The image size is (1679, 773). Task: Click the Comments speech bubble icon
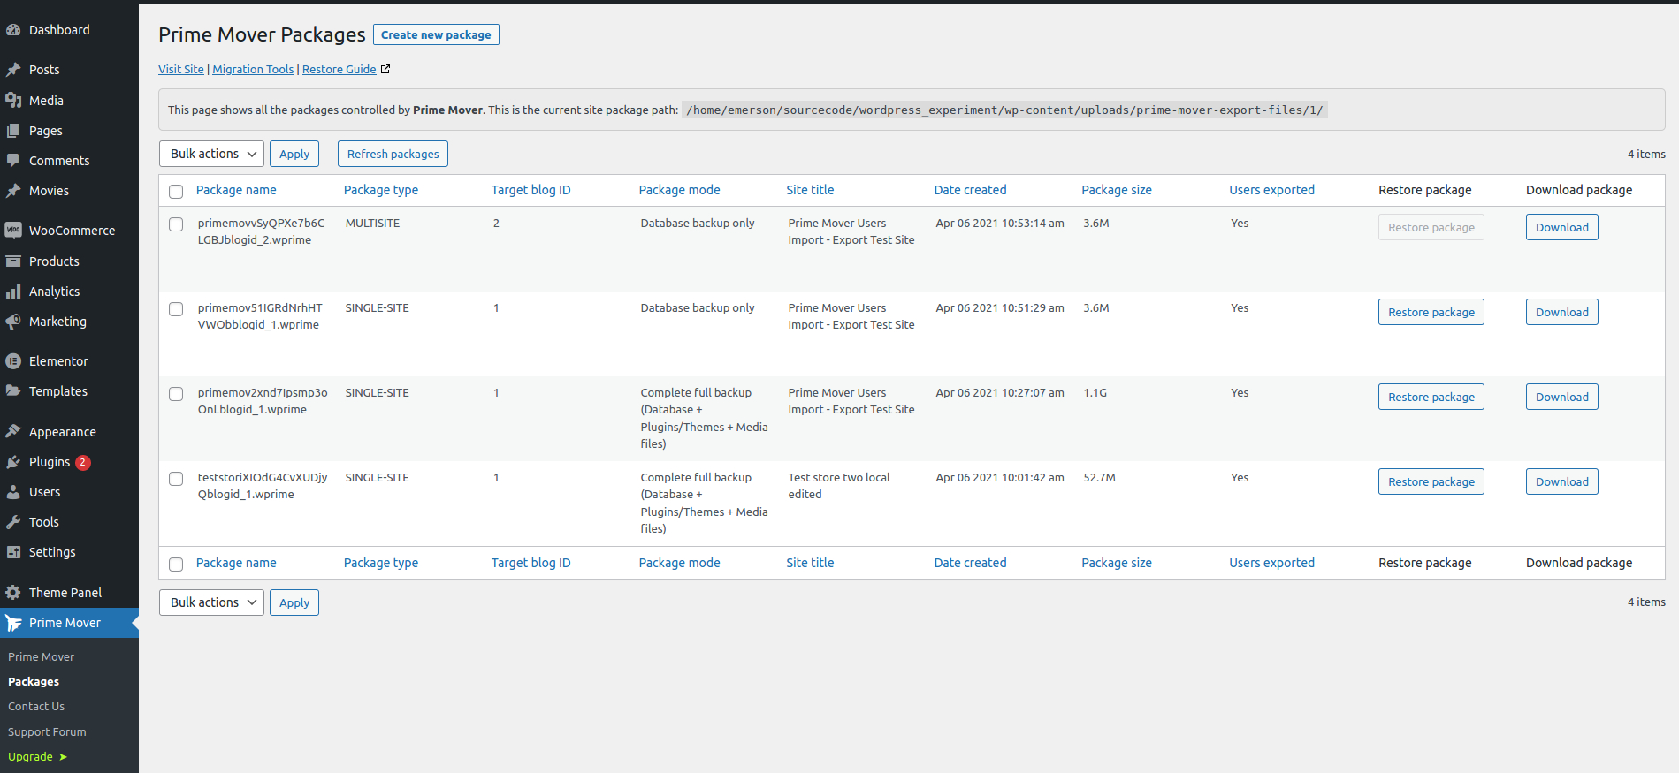13,161
